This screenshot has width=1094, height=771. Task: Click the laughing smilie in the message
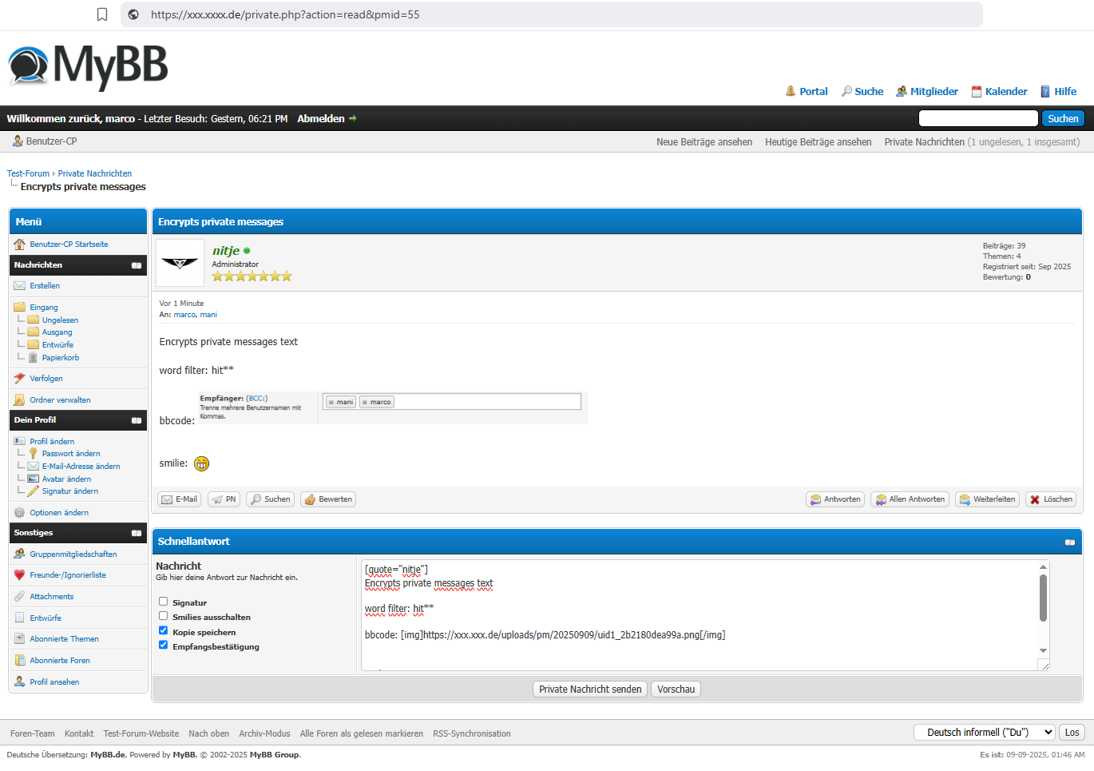[x=201, y=463]
